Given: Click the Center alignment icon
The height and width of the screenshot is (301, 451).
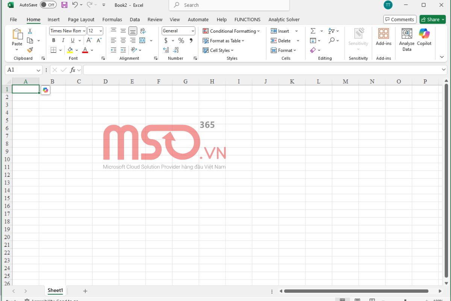Looking at the screenshot, I should [123, 40].
